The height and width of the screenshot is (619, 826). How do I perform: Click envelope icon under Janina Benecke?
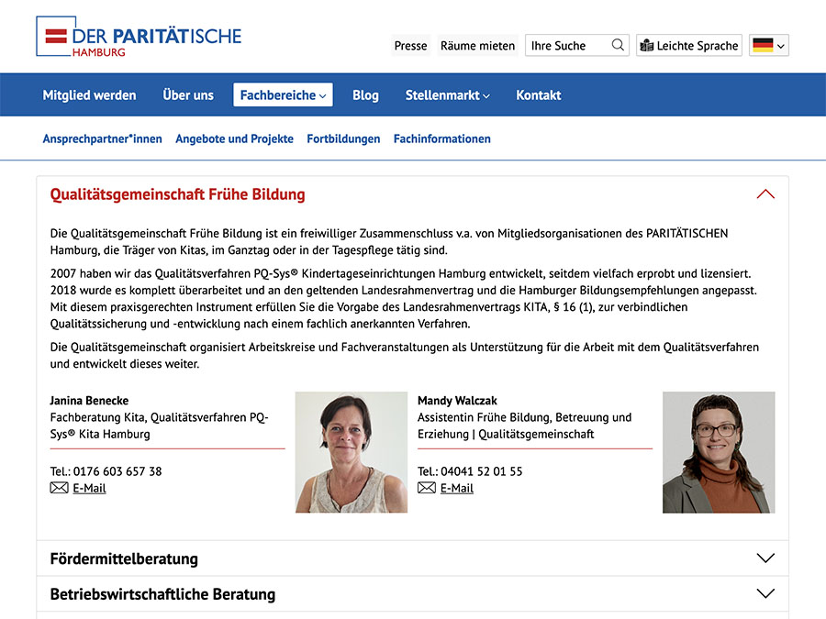(x=60, y=488)
